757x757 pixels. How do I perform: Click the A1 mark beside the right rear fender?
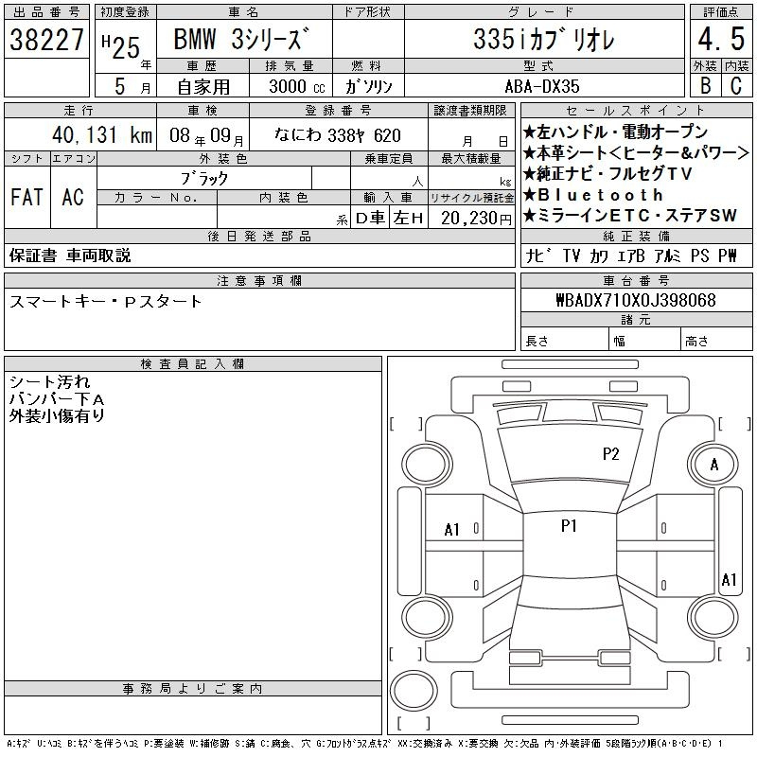coord(729,579)
